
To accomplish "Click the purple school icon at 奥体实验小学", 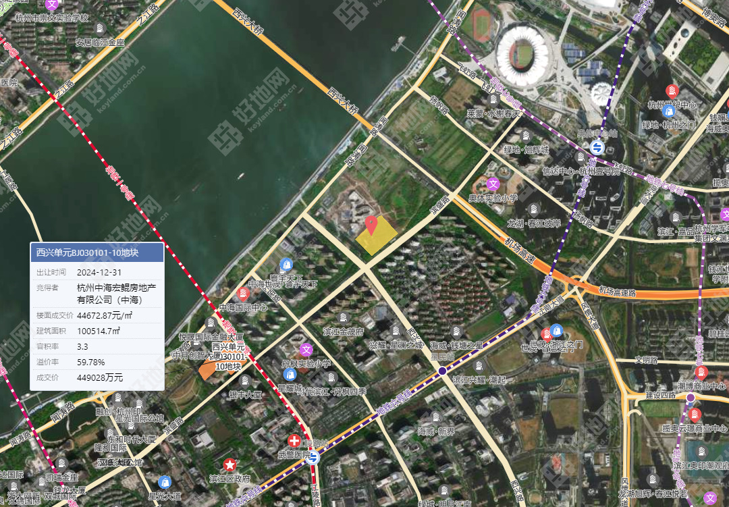I will [493, 184].
